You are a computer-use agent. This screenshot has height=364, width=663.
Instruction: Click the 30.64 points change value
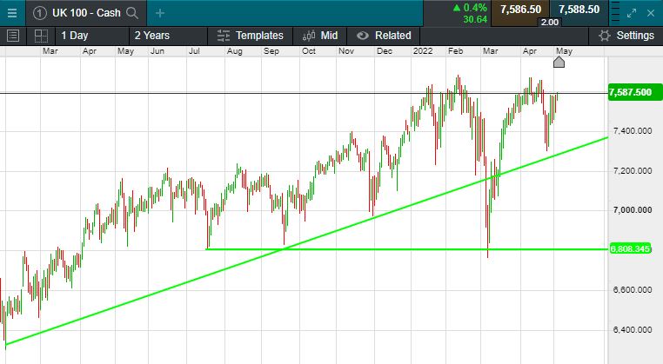pos(475,19)
